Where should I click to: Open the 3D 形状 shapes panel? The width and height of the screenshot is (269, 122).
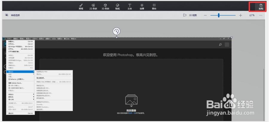tap(105, 7)
